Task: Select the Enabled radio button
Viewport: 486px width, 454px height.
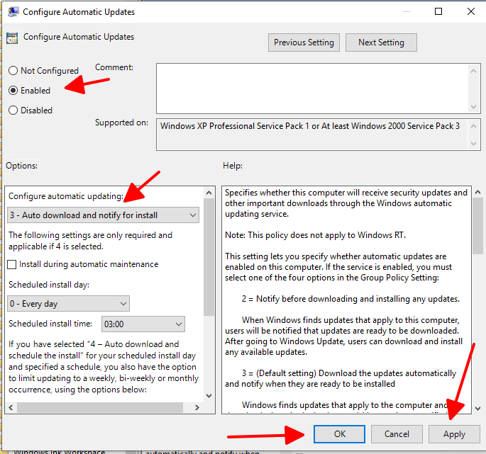Action: pos(13,91)
